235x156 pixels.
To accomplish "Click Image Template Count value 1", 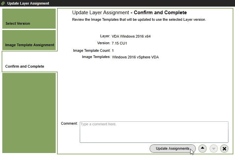I will pos(113,50).
